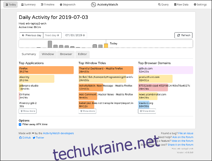This screenshot has height=161, width=212.
Task: Toggle the Filter away AFK time checkbox
Action: pyautogui.click(x=20, y=124)
